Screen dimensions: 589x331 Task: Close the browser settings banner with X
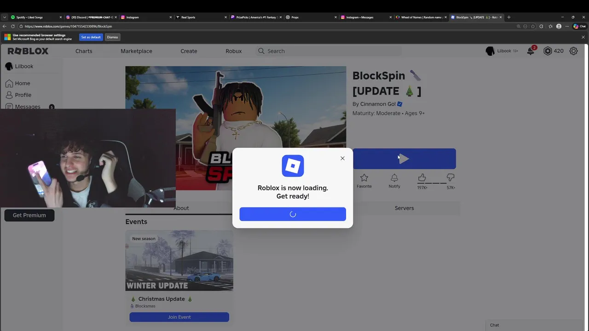[x=583, y=37]
